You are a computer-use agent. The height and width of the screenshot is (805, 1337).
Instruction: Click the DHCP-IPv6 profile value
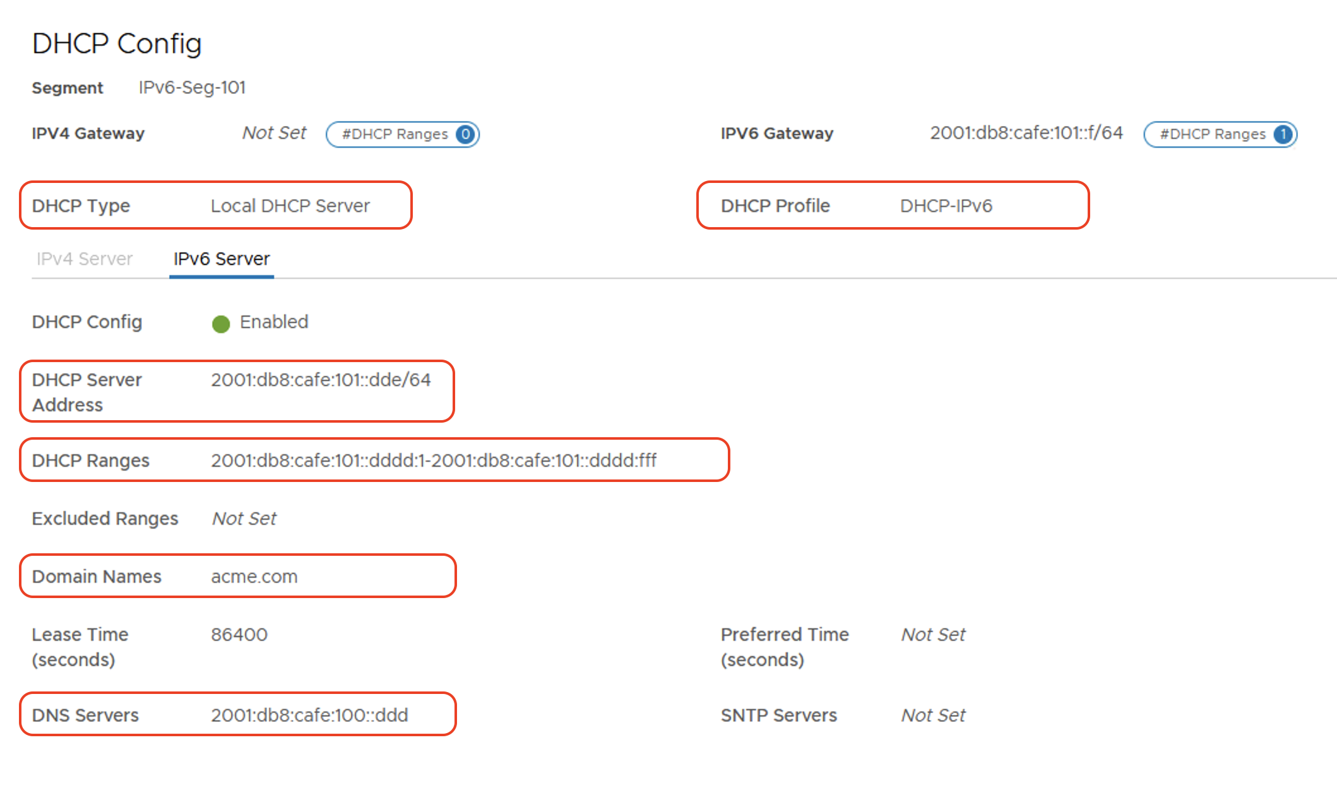(x=946, y=206)
